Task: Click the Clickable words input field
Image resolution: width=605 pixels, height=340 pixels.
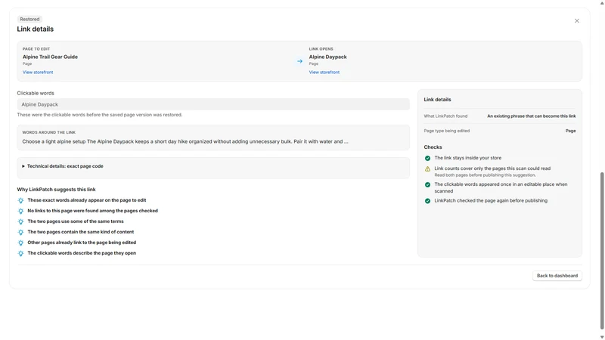Action: [213, 104]
